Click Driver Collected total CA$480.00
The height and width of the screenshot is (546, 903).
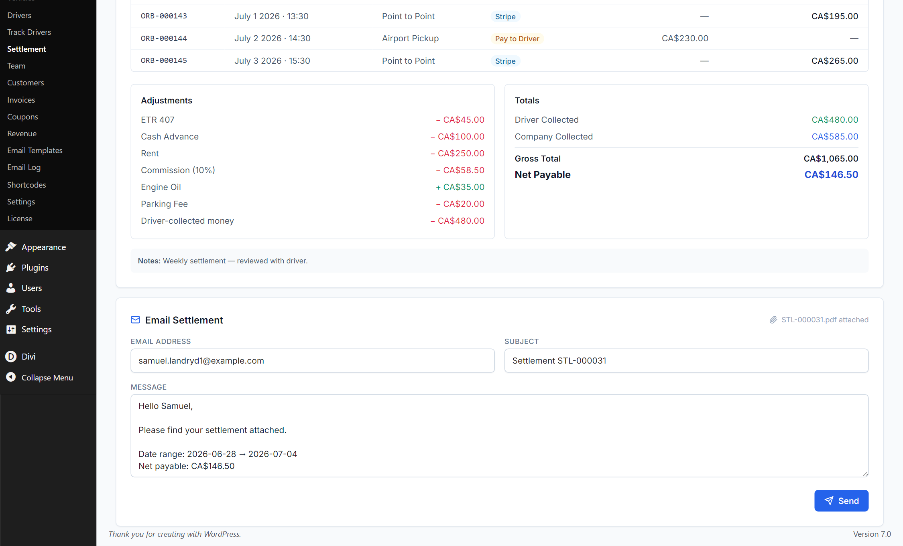pyautogui.click(x=835, y=120)
